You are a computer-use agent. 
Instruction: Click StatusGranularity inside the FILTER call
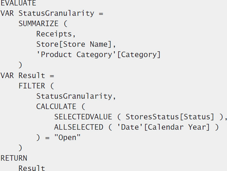coord(74,96)
